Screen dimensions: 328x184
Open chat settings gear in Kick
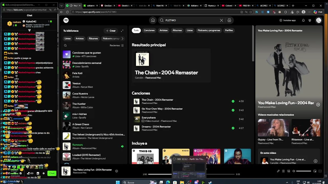tap(44, 173)
